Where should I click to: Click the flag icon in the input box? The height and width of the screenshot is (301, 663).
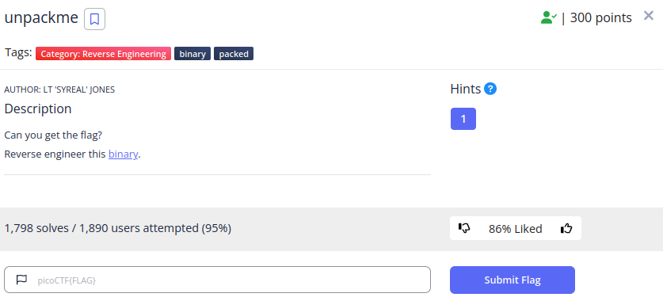point(21,280)
